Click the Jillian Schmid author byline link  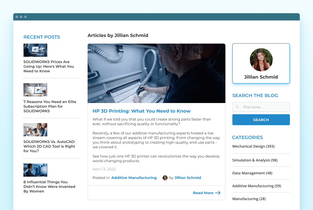(188, 178)
